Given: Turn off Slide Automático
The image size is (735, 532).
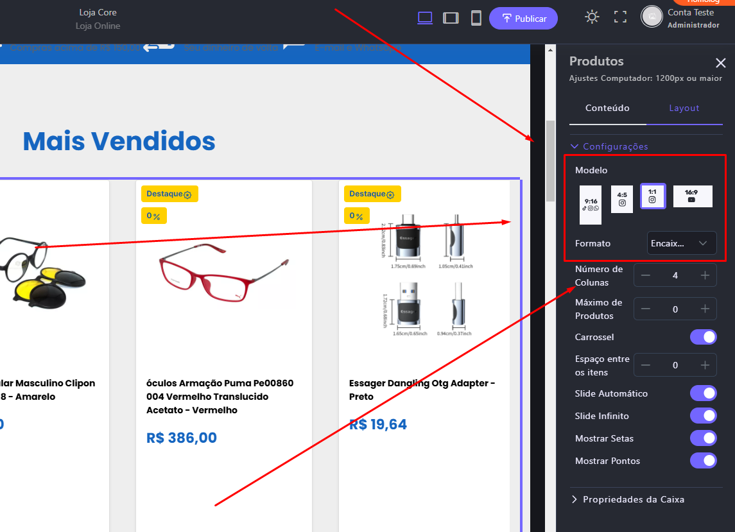Looking at the screenshot, I should pyautogui.click(x=703, y=393).
